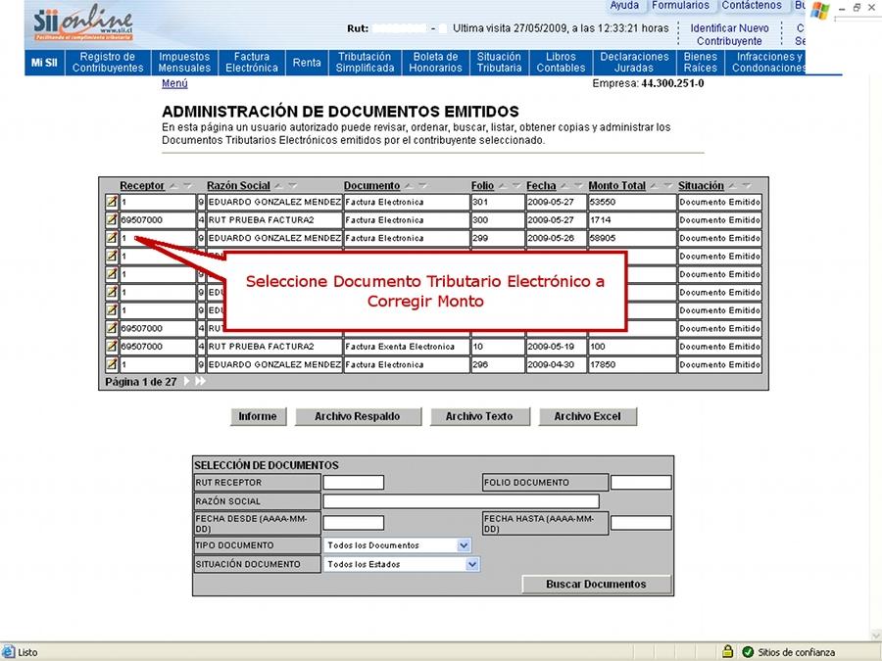Viewport: 882px width, 661px height.
Task: Click Buscar Documentos button
Action: pyautogui.click(x=596, y=584)
